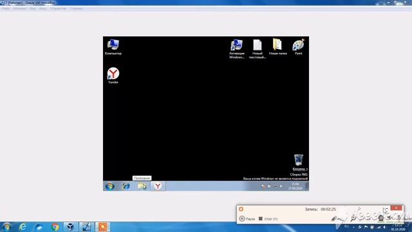Open the VirtualBox Устройства menu

(x=59, y=8)
